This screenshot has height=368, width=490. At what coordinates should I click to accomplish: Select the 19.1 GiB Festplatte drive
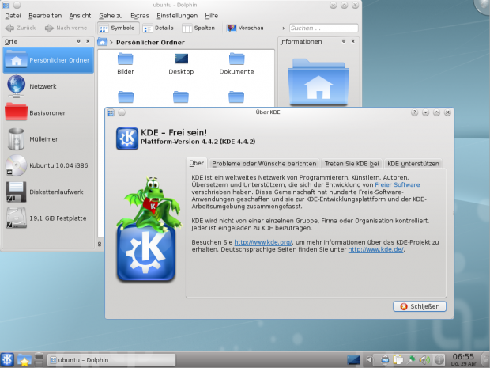tap(48, 218)
